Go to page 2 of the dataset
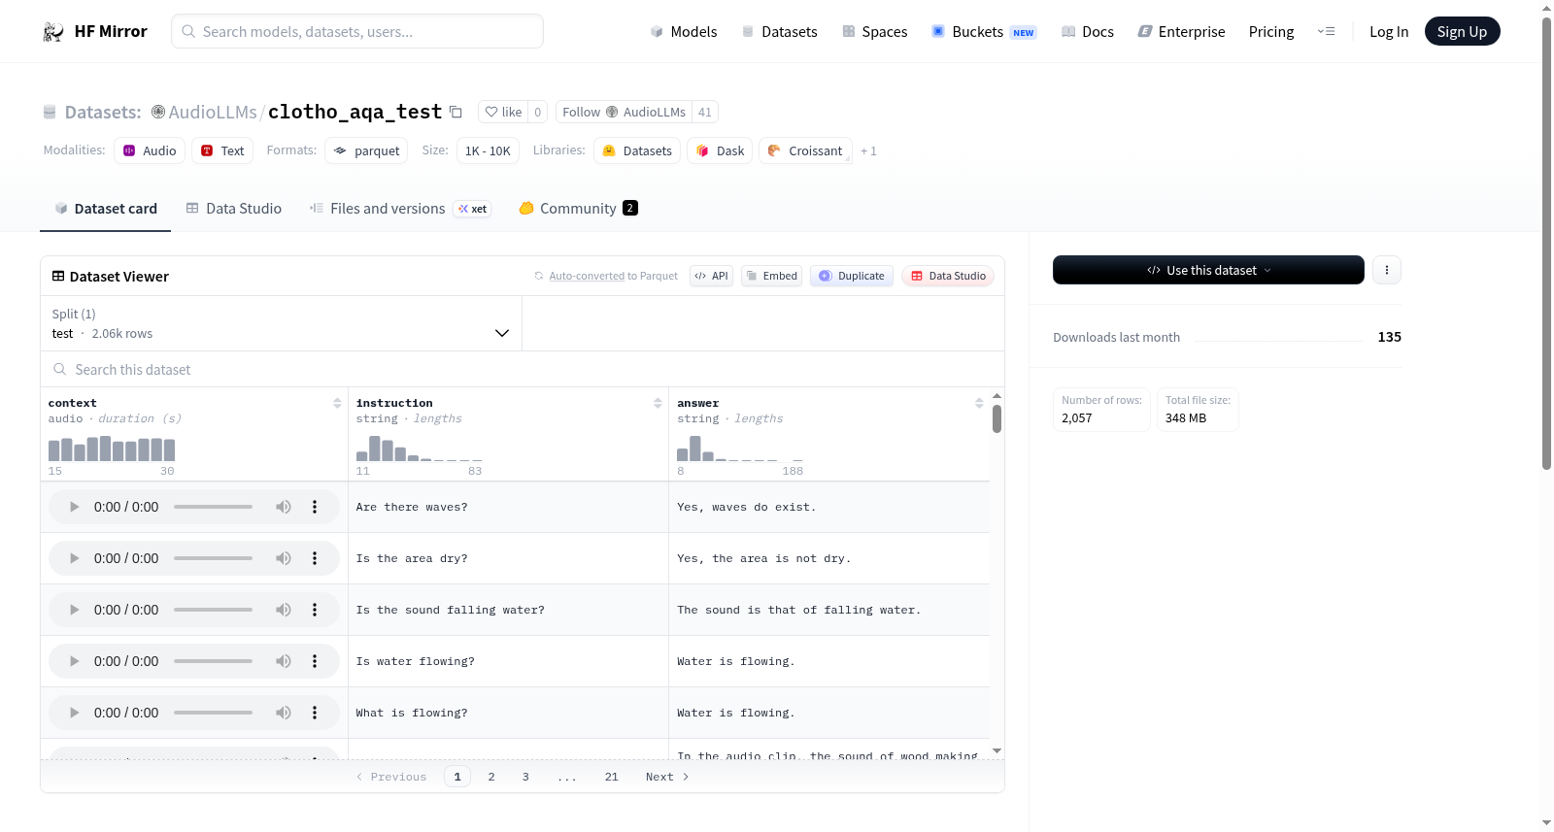This screenshot has height=832, width=1554. click(x=491, y=777)
